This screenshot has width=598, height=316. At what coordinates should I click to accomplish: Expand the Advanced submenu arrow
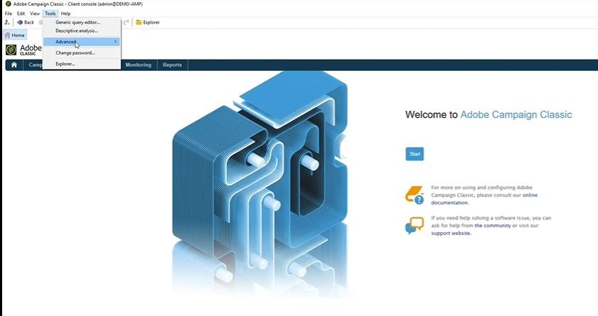[x=115, y=41]
